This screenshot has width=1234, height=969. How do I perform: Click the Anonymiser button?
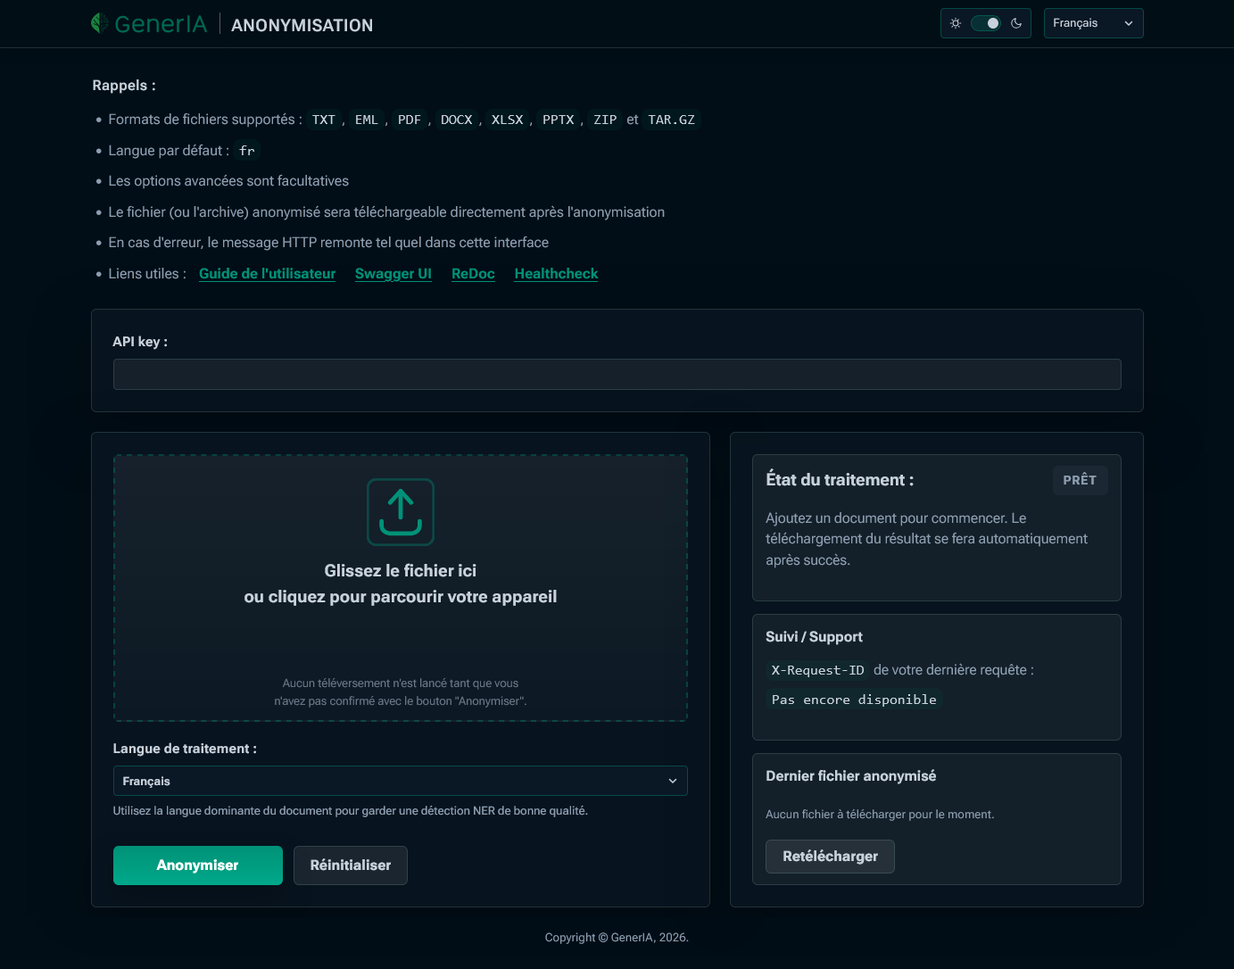coord(198,865)
